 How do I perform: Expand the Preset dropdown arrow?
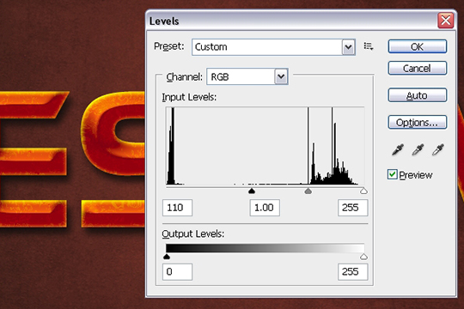(x=348, y=47)
